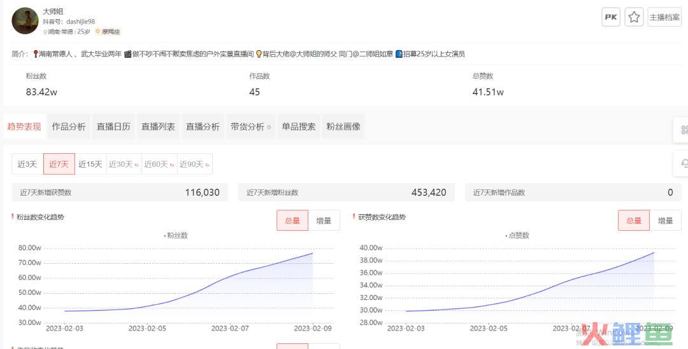Image resolution: width=688 pixels, height=349 pixels.
Task: Select 近60天 time range
Action: [159, 164]
